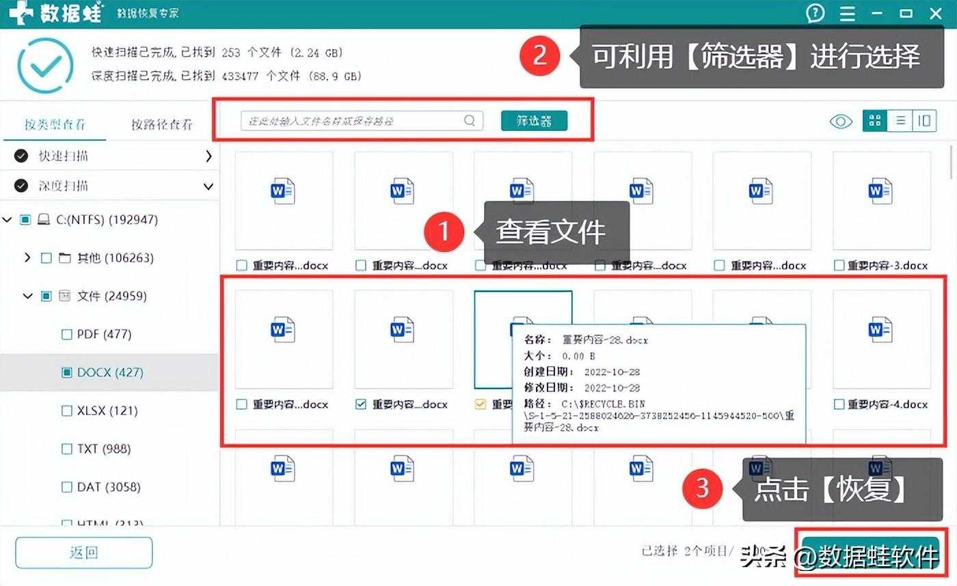Click the 重要内容-3.docx file name
This screenshot has width=957, height=586.
[x=887, y=266]
